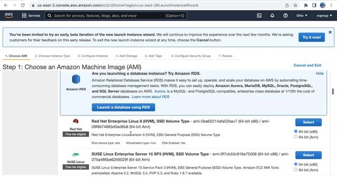Click the SUSE Linux Enterprise Server 15 SP3 title
This screenshot has width=337, height=189.
[150, 154]
